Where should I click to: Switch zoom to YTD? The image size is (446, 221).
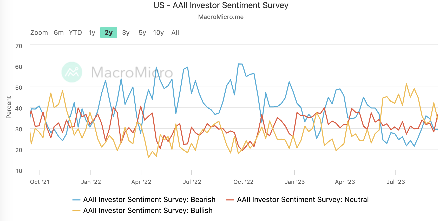[75, 32]
